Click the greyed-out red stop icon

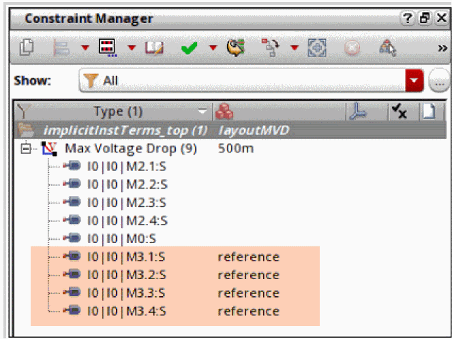(354, 49)
